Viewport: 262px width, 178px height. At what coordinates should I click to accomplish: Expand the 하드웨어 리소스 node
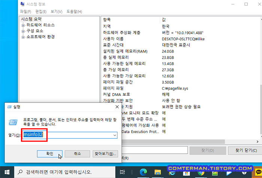click(x=23, y=25)
